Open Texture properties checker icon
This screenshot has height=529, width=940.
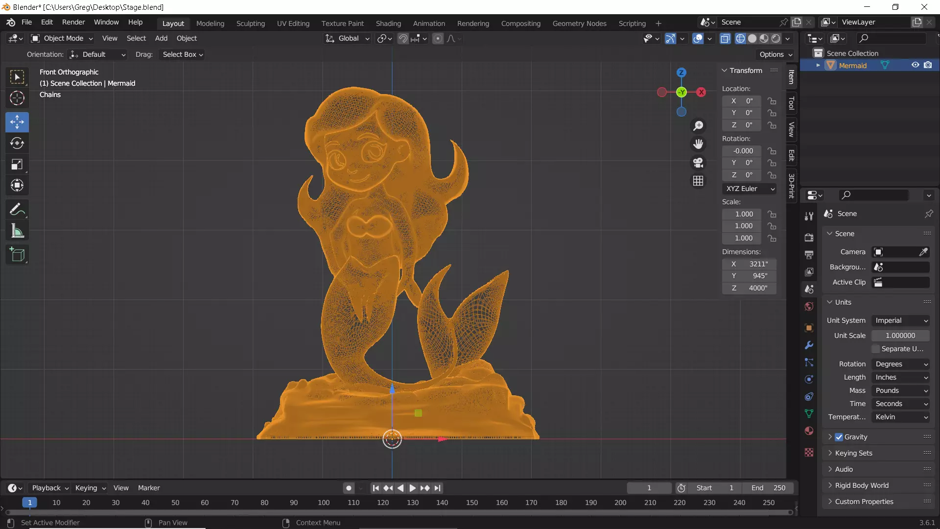pos(809,452)
